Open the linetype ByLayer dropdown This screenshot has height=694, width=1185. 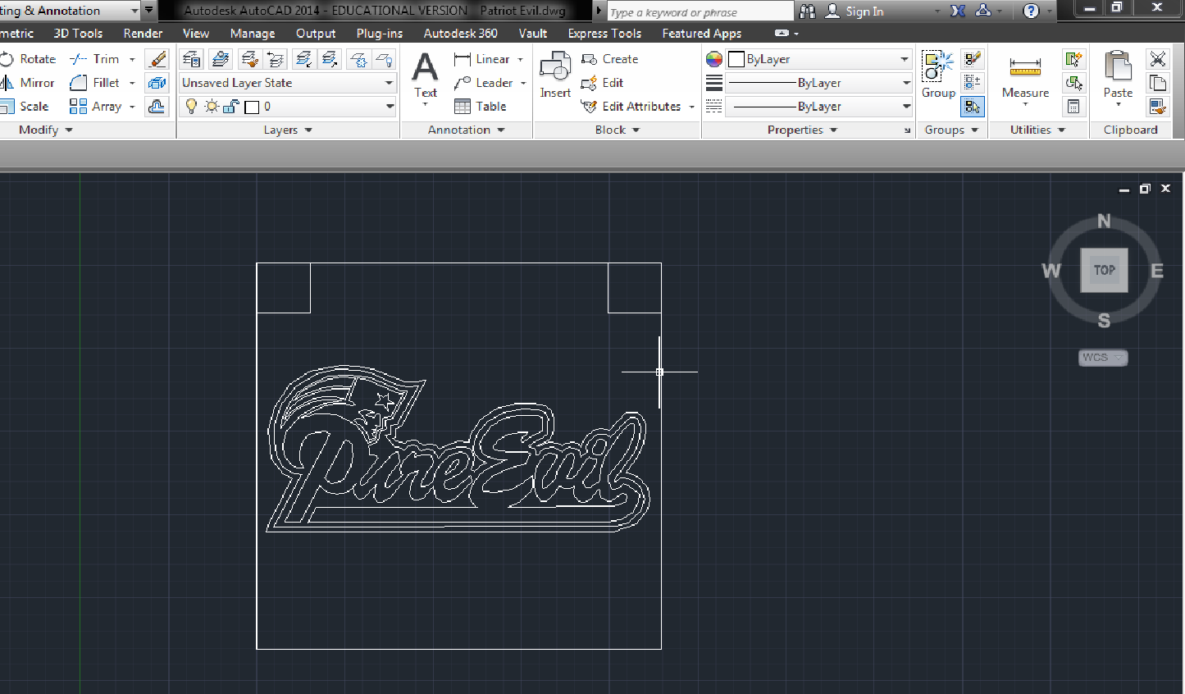pyautogui.click(x=818, y=107)
